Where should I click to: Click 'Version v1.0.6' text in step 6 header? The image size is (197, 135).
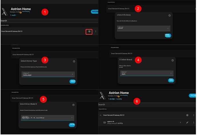(x=113, y=96)
